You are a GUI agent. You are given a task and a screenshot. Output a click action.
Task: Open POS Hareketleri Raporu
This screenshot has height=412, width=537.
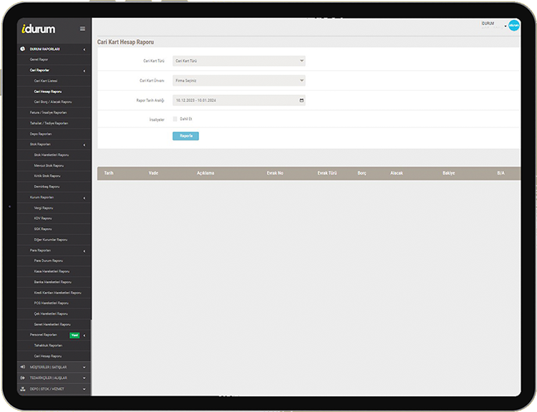tap(51, 303)
